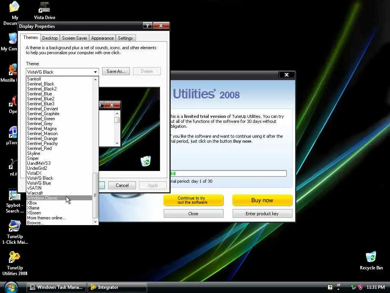Launch the Mozilla Firefox desktop shortcut
The width and height of the screenshot is (390, 293).
(x=13, y=70)
